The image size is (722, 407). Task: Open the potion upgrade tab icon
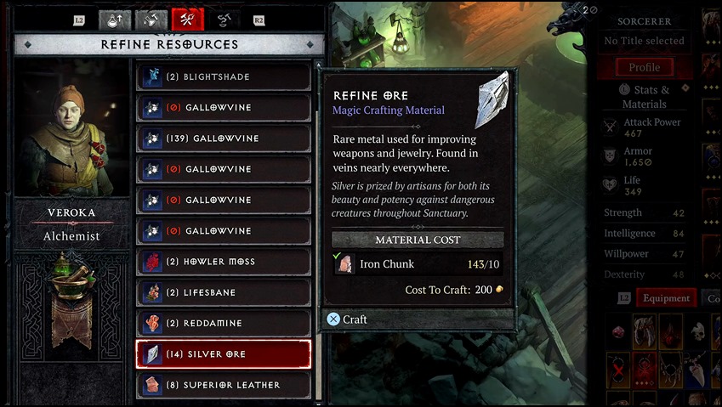tap(115, 20)
